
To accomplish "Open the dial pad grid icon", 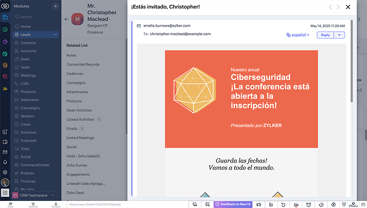I will [x=344, y=204].
